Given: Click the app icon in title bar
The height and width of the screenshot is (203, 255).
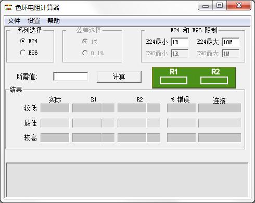Looking at the screenshot, I should pos(8,7).
